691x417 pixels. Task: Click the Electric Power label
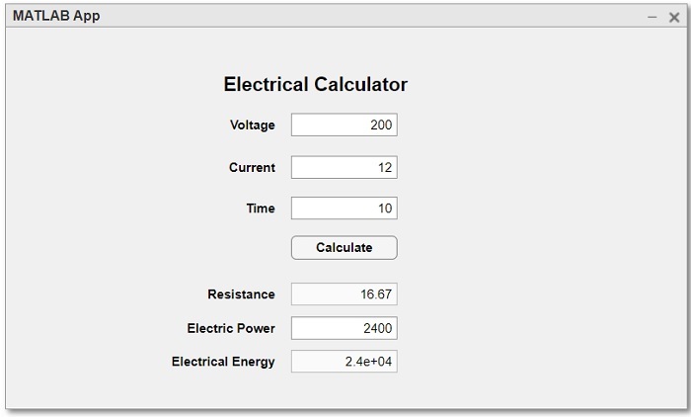pos(231,328)
